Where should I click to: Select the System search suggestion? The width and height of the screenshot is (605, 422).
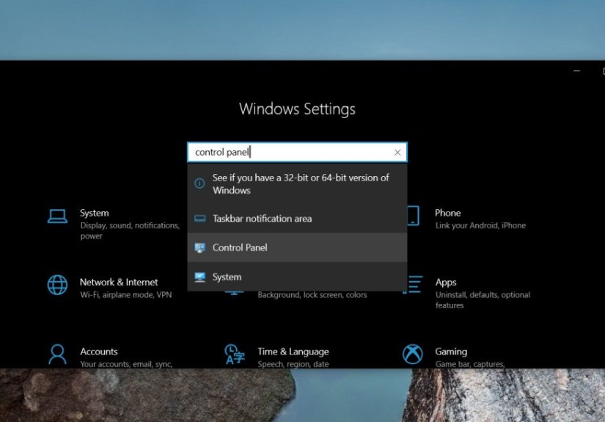297,277
